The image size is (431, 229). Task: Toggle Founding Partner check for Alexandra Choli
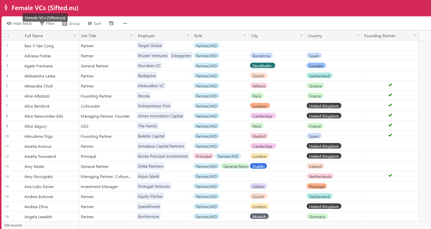pos(390,85)
